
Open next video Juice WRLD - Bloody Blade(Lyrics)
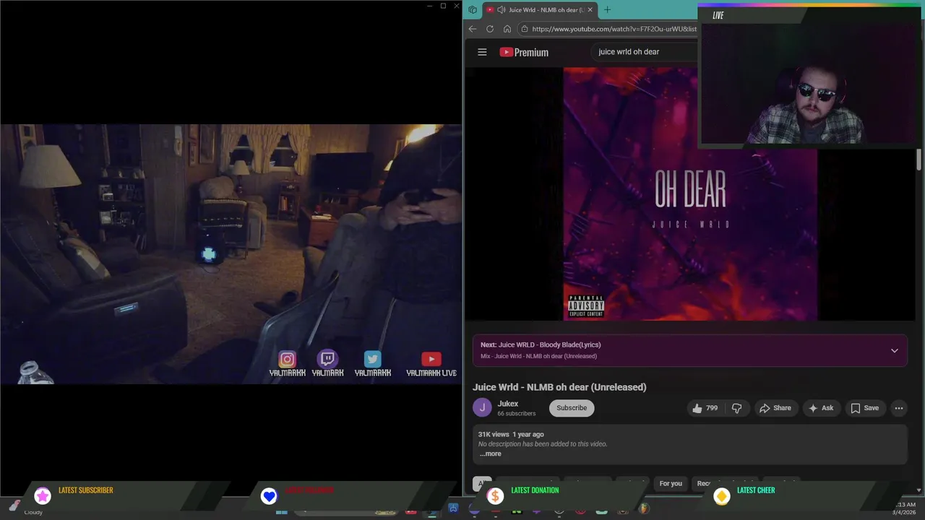click(x=541, y=344)
